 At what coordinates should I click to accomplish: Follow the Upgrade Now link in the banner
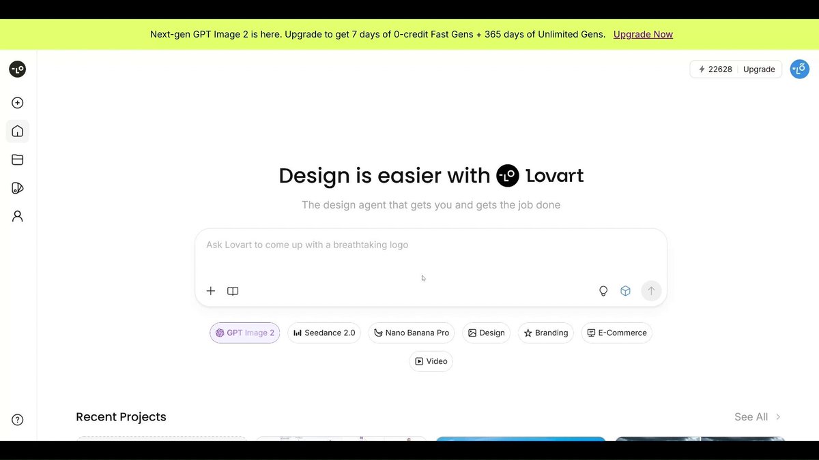[x=643, y=34]
